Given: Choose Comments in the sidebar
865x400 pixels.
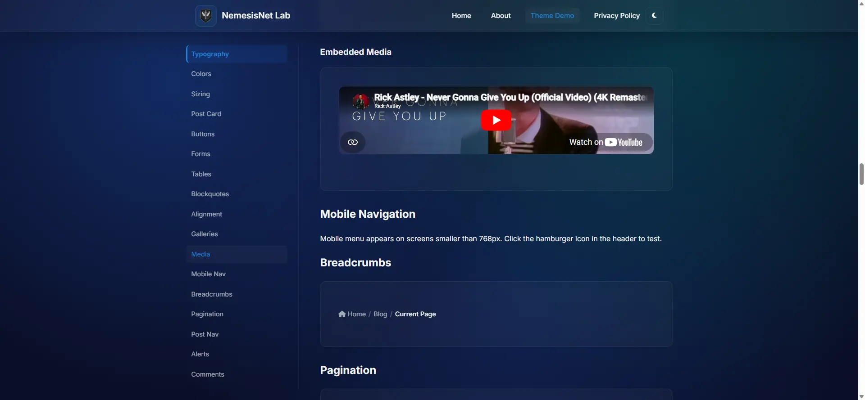Looking at the screenshot, I should pos(237,374).
